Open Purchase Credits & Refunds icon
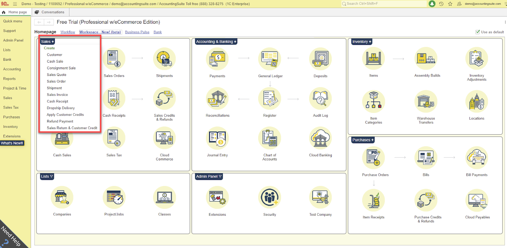 tap(426, 200)
